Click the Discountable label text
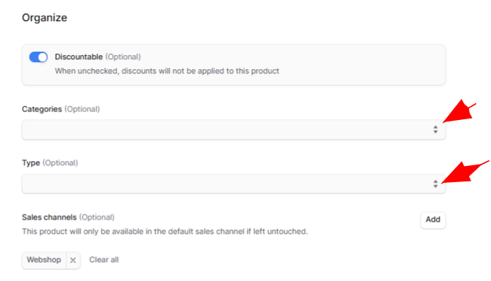The height and width of the screenshot is (281, 491). click(78, 56)
